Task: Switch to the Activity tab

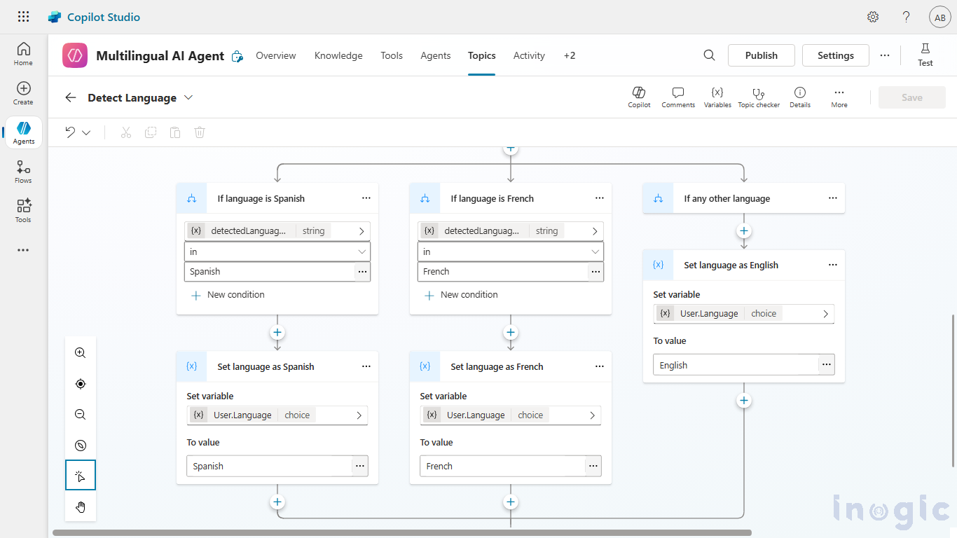Action: [x=529, y=55]
